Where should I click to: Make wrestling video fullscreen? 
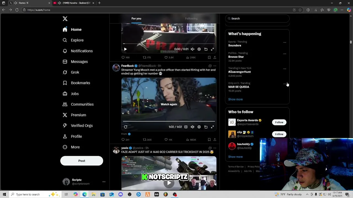point(212,49)
